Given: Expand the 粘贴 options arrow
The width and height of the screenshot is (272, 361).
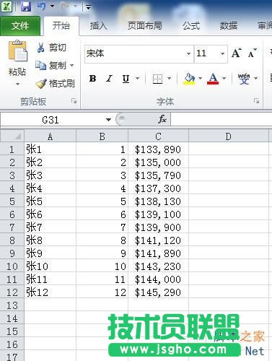Looking at the screenshot, I should coord(17,84).
